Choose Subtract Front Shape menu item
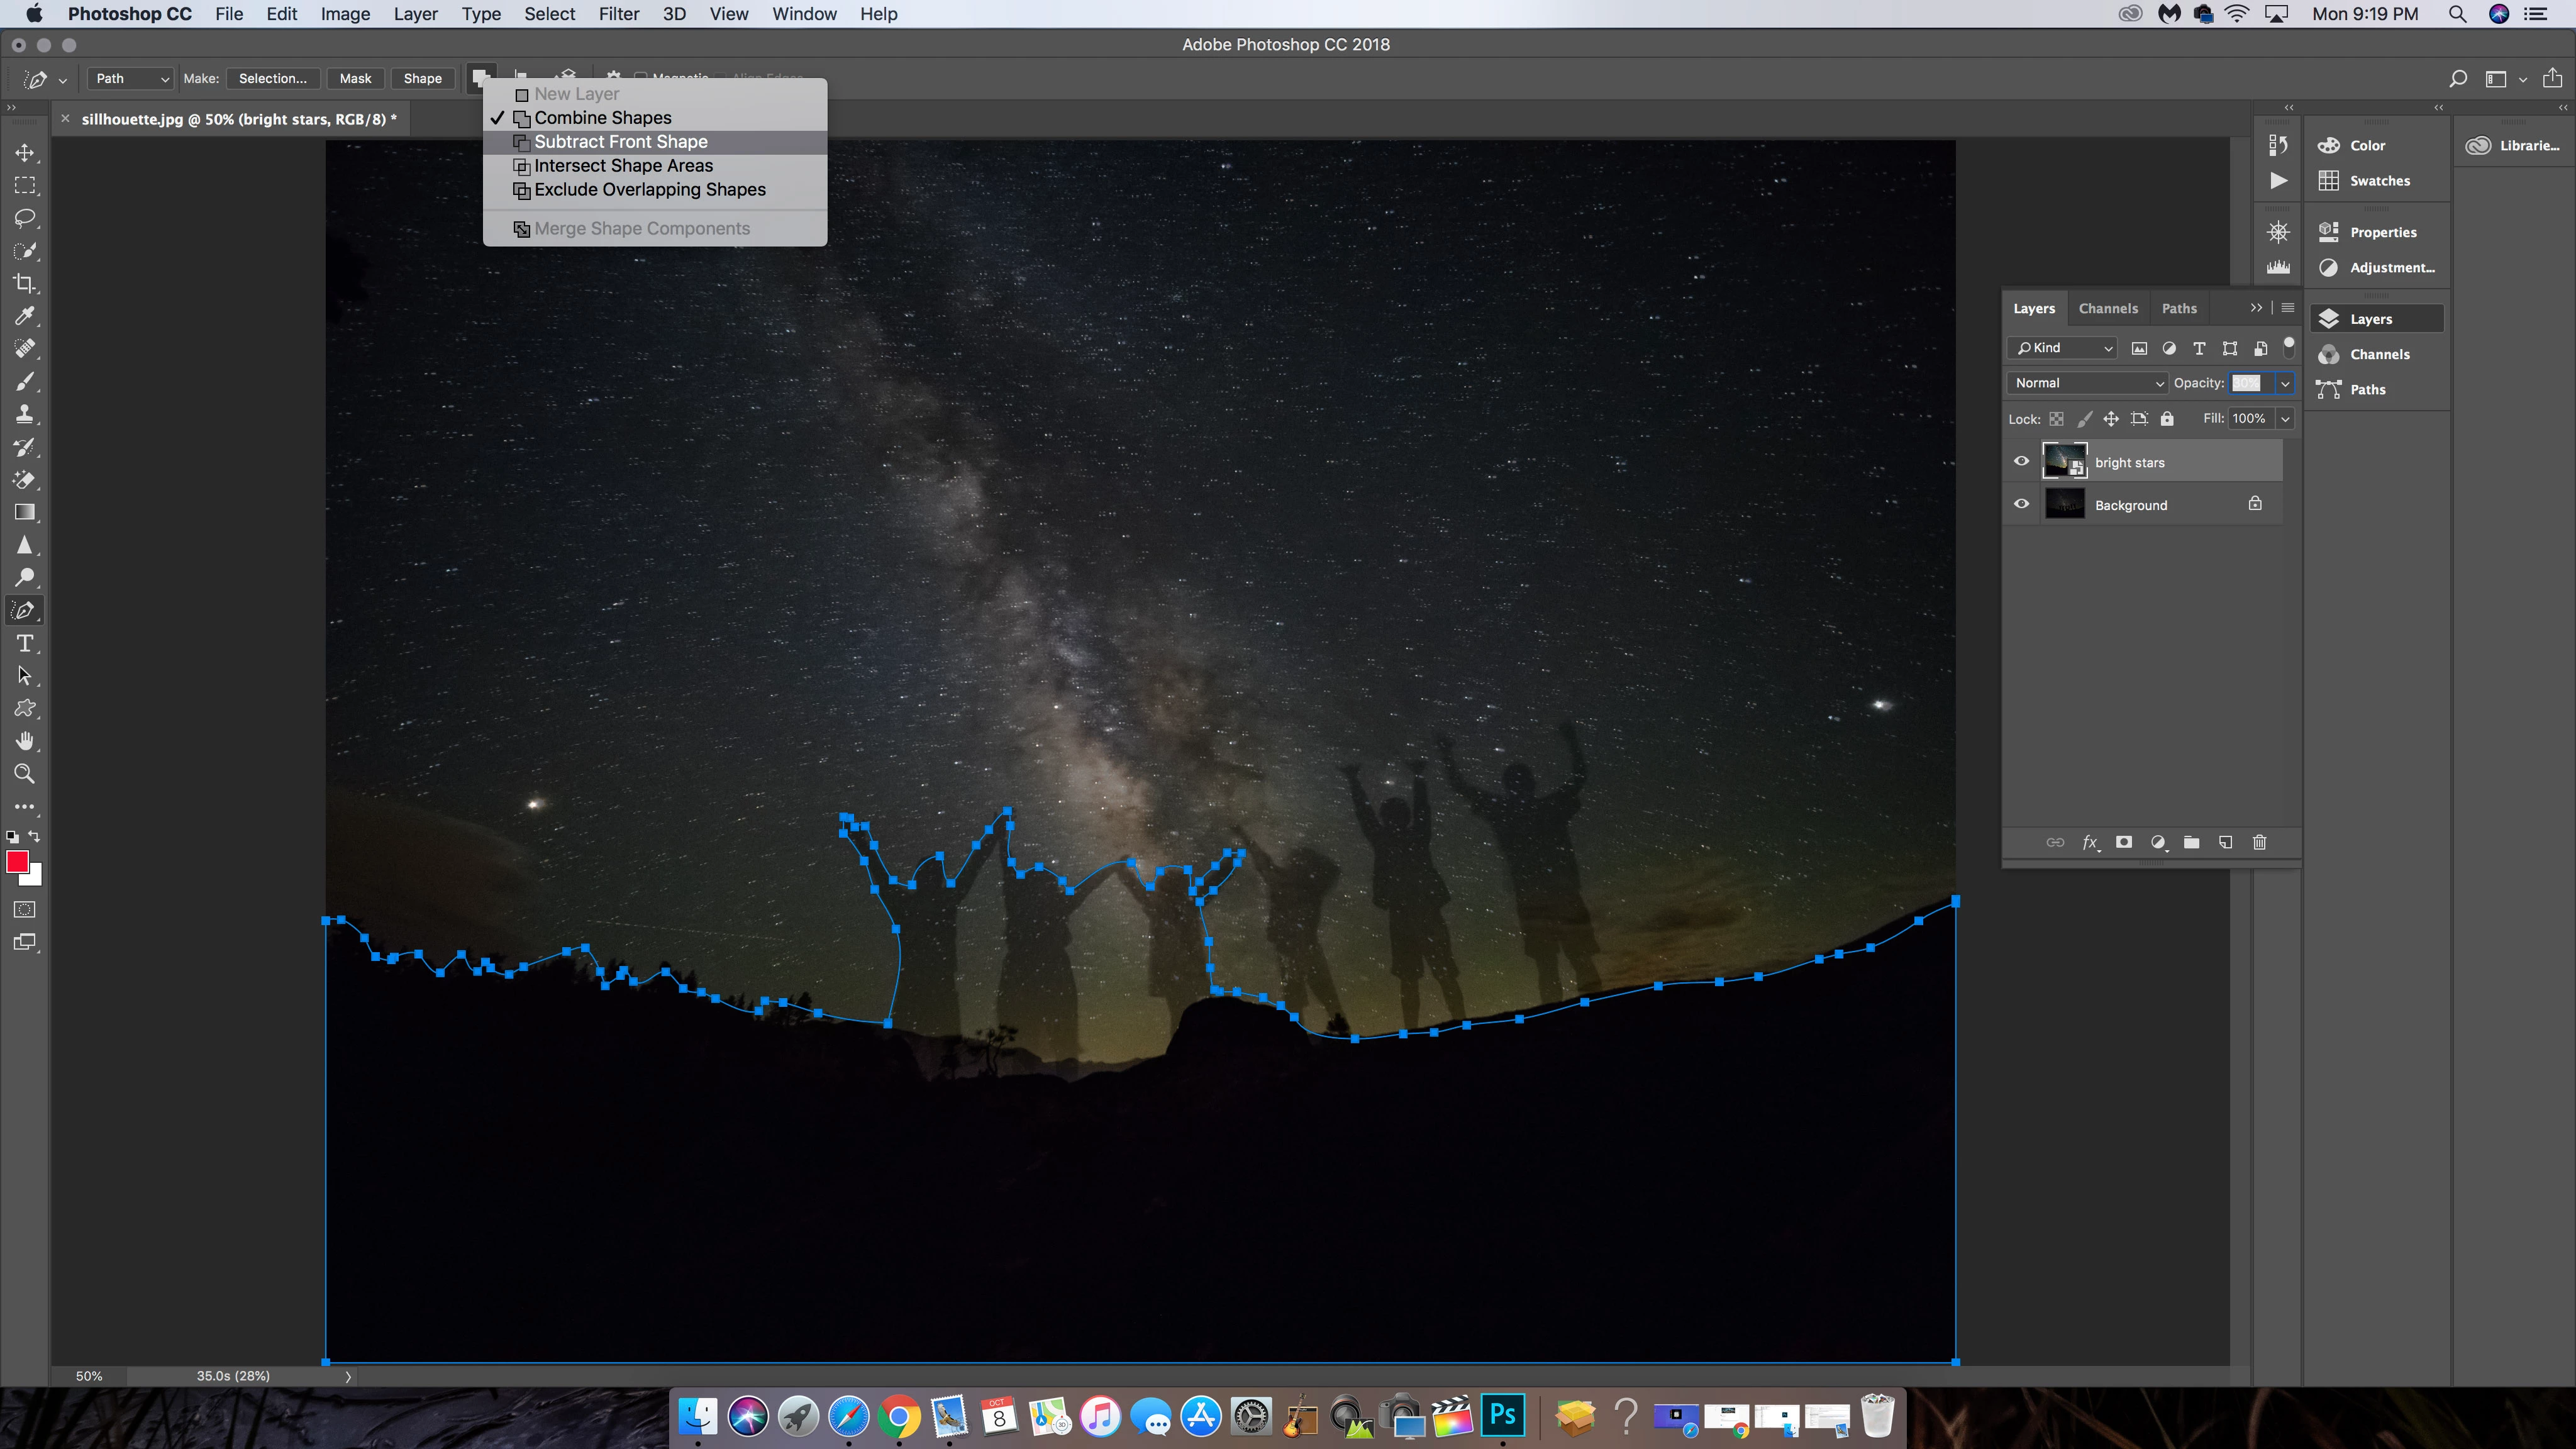Viewport: 2576px width, 1449px height. tap(620, 142)
